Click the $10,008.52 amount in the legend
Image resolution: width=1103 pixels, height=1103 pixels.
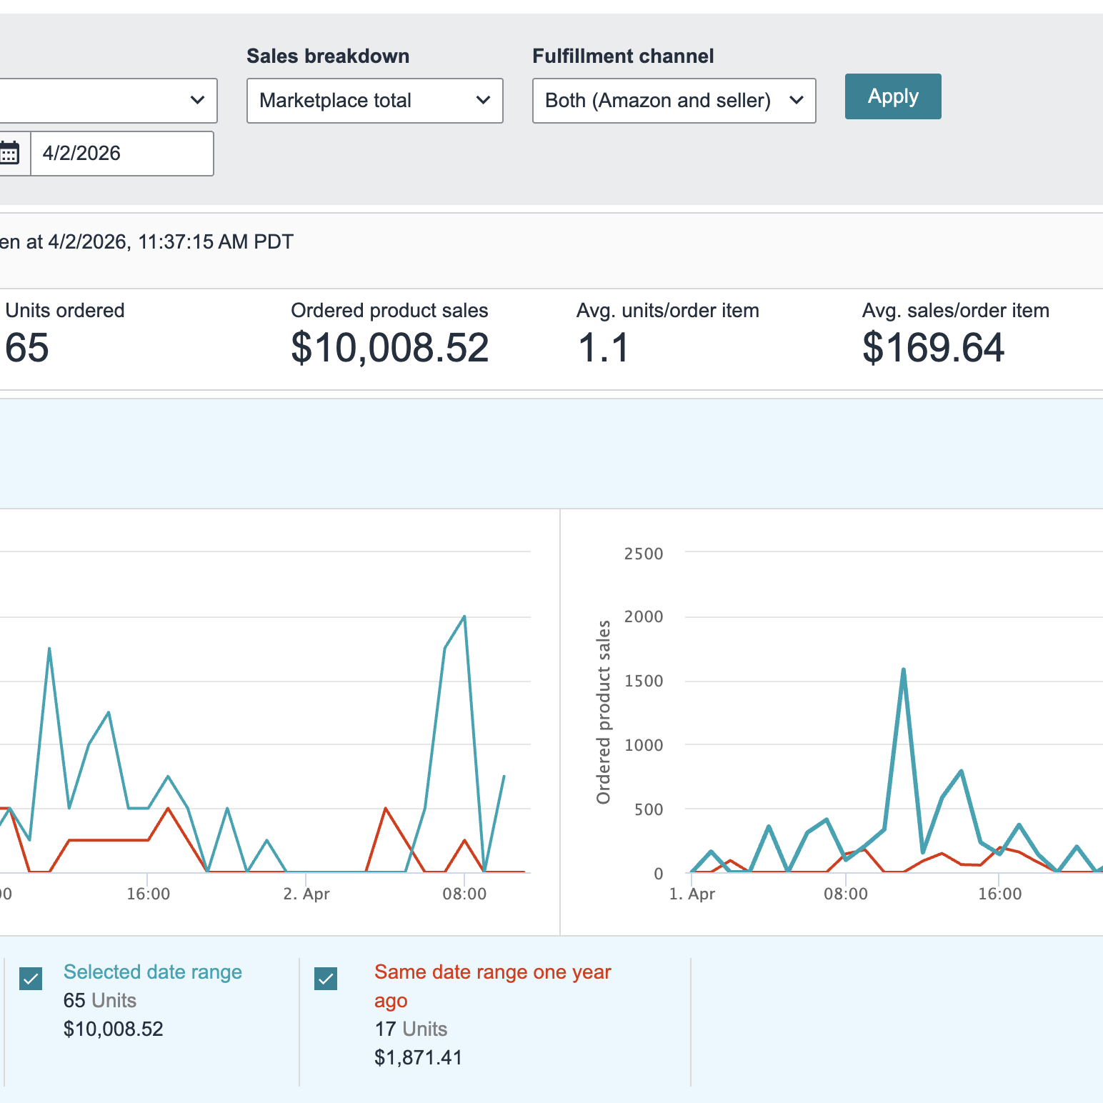(x=114, y=1029)
